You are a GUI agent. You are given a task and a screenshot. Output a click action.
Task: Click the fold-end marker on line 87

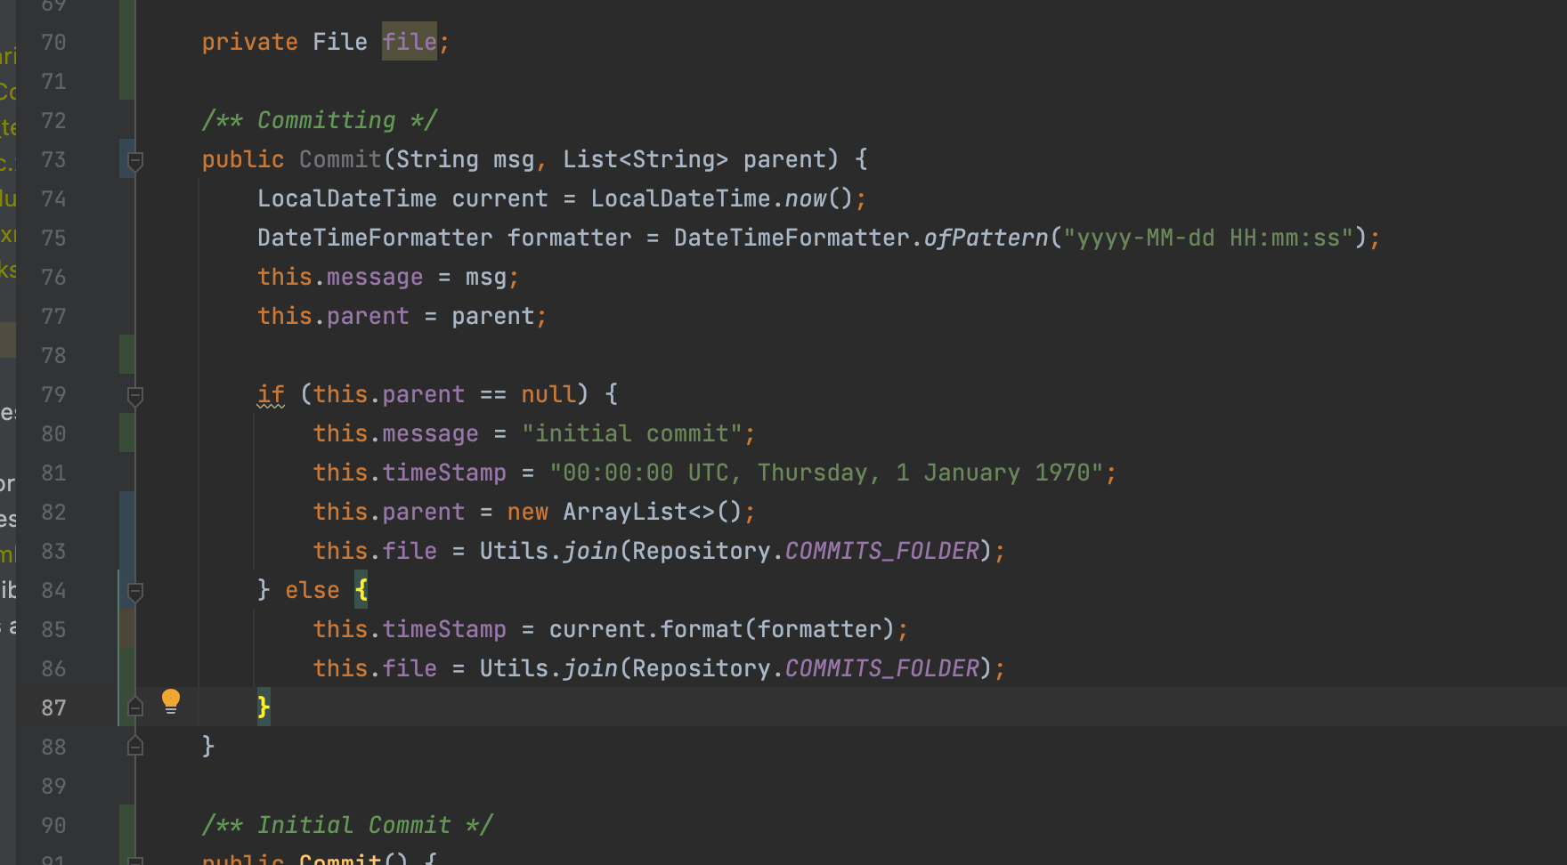pyautogui.click(x=135, y=707)
